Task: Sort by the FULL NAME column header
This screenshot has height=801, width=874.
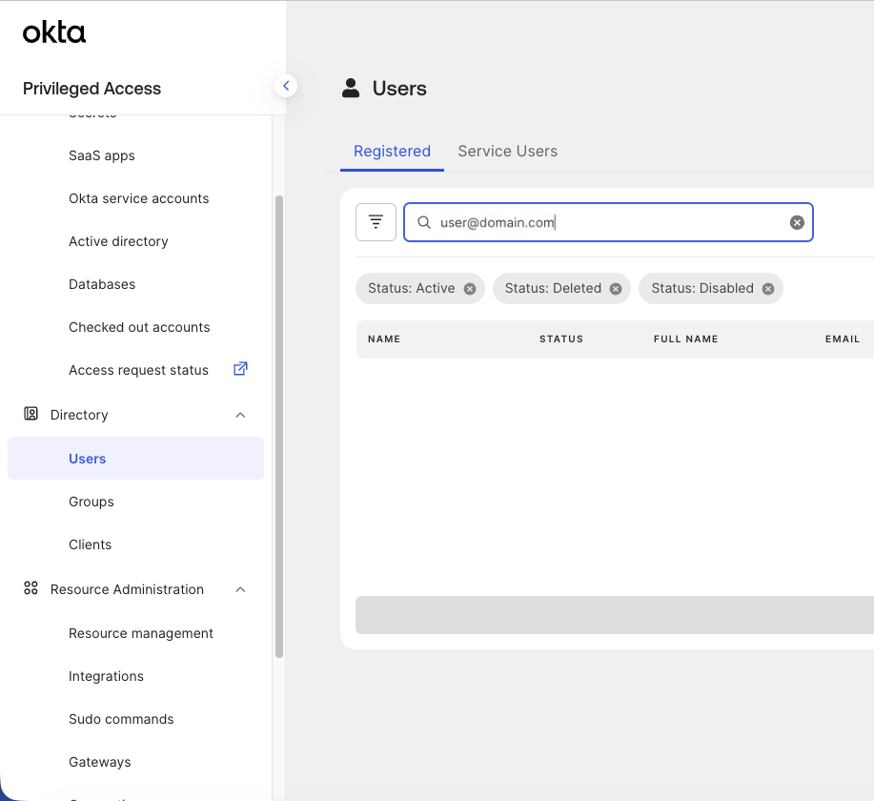Action: click(685, 339)
